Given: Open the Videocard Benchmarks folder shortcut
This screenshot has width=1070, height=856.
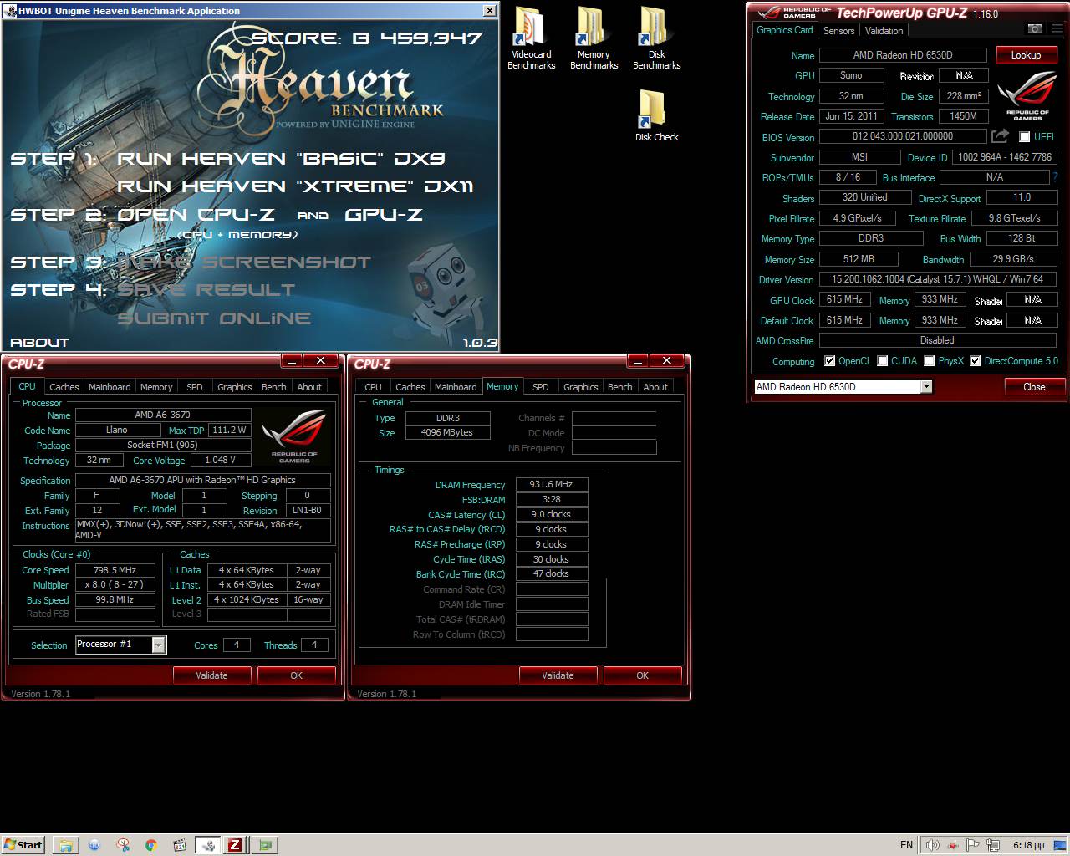Looking at the screenshot, I should (531, 38).
